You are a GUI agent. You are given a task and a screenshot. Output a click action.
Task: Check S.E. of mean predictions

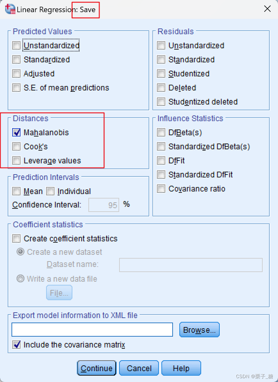16,88
